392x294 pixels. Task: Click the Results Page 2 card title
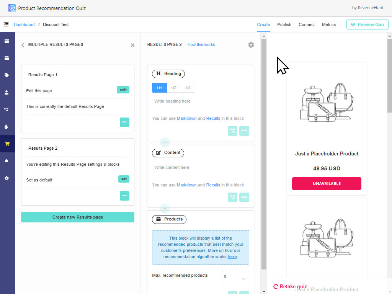pos(43,148)
